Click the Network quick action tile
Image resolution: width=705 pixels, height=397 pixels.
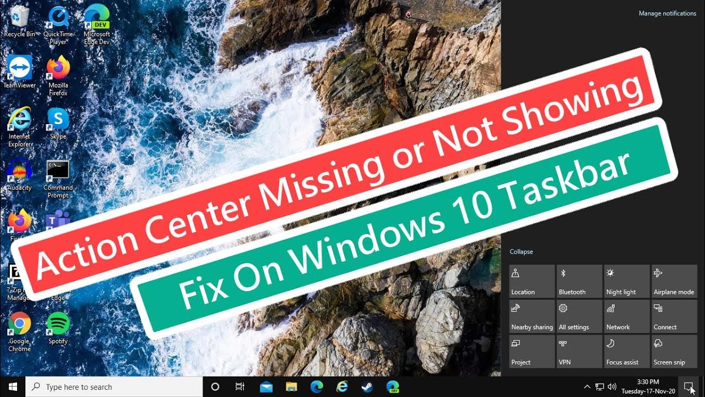627,316
